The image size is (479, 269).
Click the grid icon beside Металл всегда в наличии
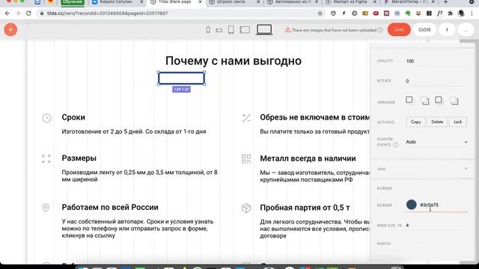[x=246, y=159]
